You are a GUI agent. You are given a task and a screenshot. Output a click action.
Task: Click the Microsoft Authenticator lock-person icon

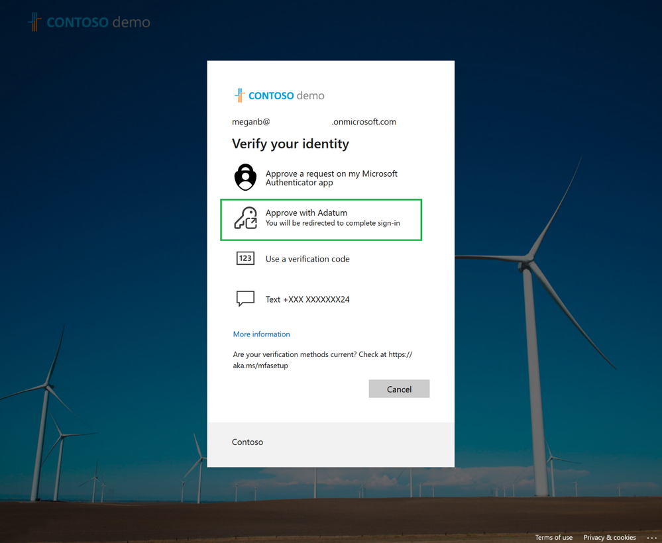click(245, 177)
